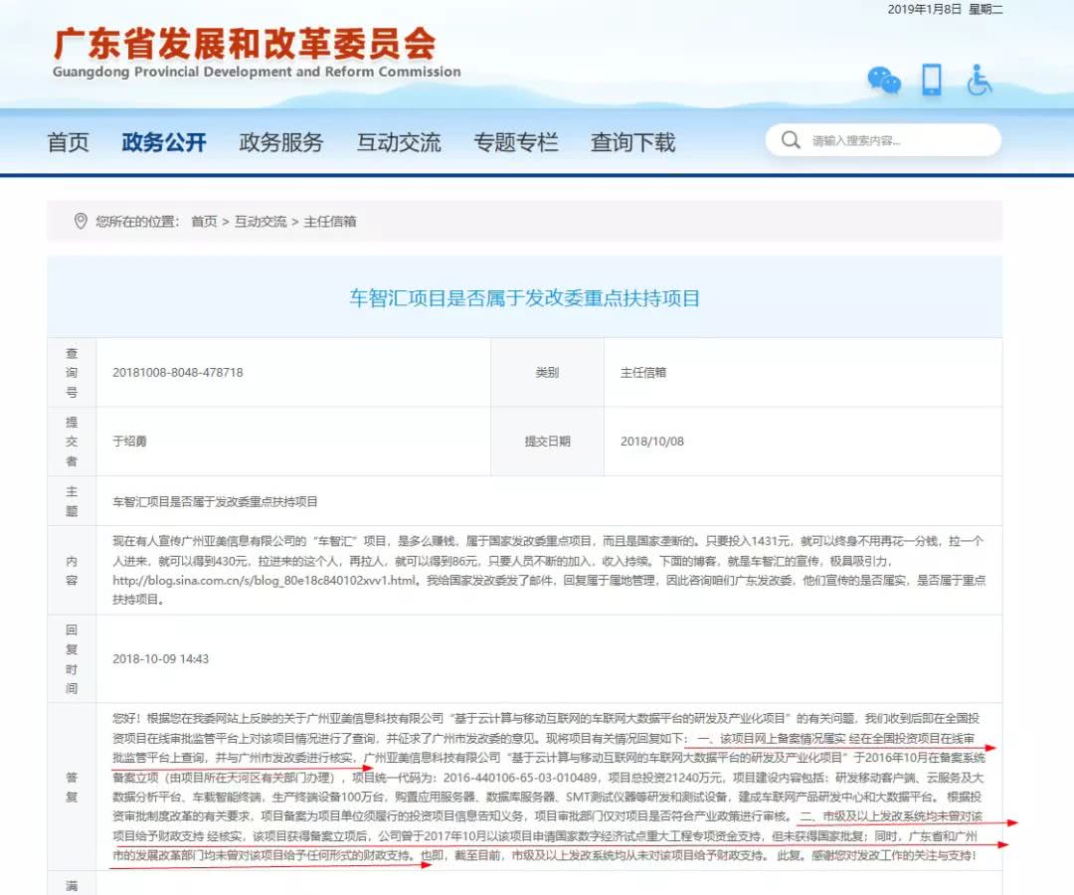1074x895 pixels.
Task: Click submitter name 于绍勇
Action: tap(129, 441)
